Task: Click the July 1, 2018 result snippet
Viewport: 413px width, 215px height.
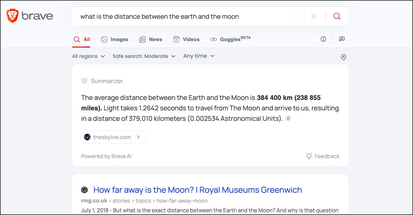Action: tap(210, 210)
